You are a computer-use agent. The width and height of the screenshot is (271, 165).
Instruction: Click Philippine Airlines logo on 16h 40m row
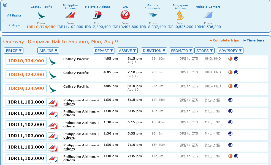pos(53,147)
